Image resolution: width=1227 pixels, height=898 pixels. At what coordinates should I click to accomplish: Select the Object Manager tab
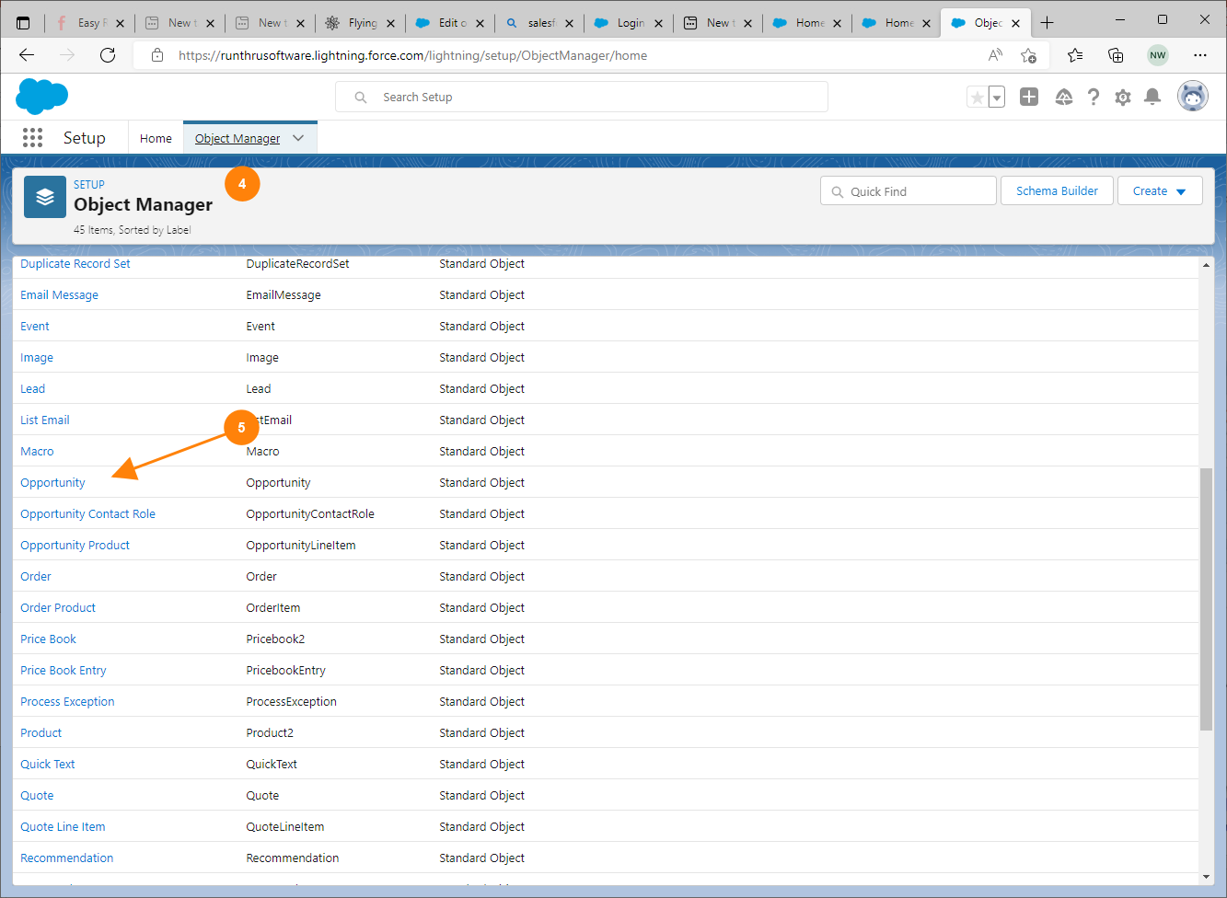tap(237, 138)
